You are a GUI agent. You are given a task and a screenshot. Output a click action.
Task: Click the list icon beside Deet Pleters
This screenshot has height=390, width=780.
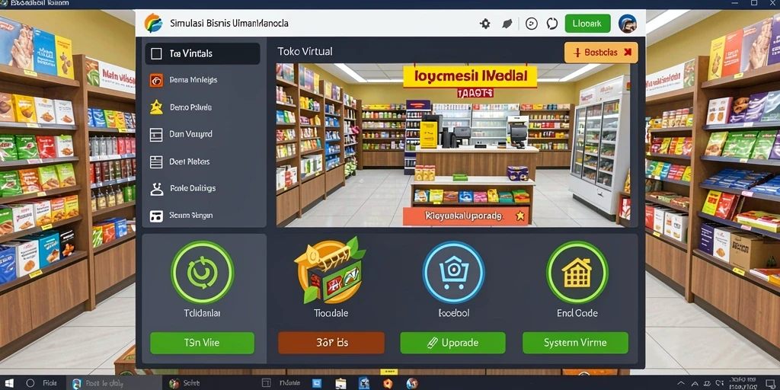pyautogui.click(x=156, y=161)
